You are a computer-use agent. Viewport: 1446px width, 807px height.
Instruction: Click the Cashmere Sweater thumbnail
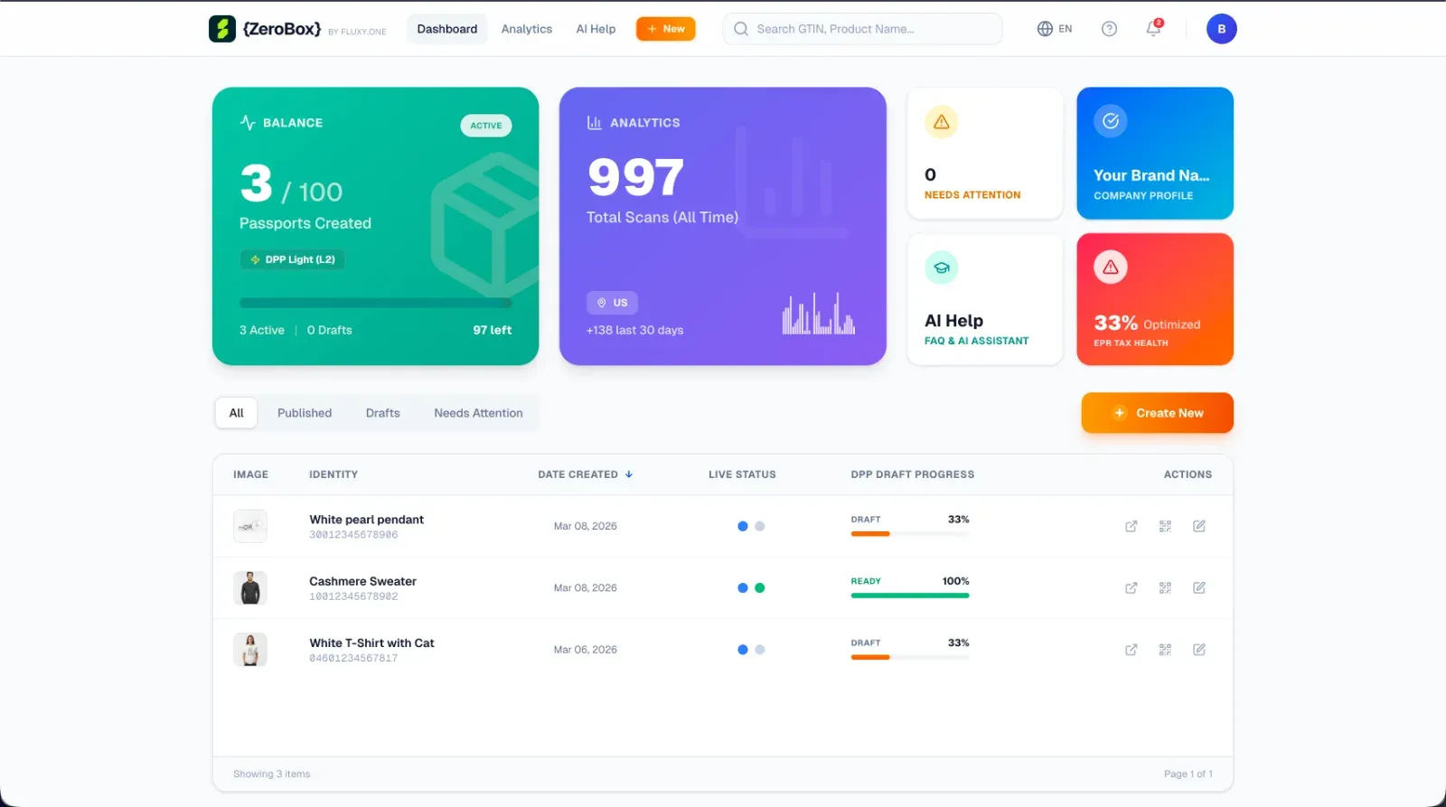[x=250, y=587]
